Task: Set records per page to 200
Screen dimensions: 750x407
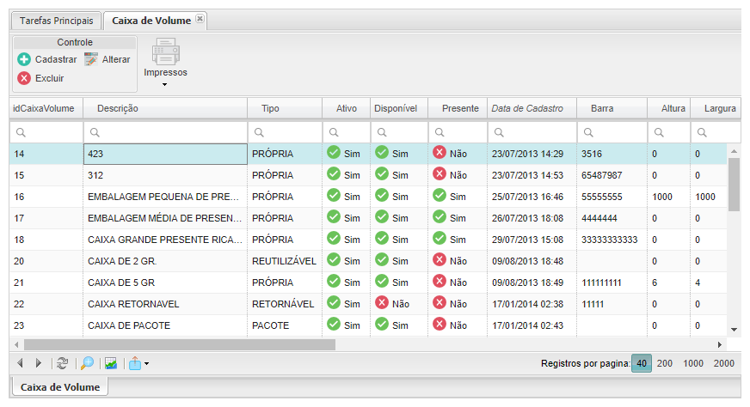Action: tap(664, 363)
